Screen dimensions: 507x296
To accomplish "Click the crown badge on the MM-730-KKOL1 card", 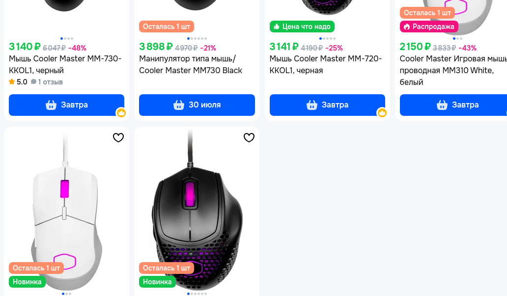I will tap(121, 113).
